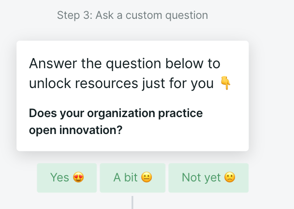Click the 'Answer the question below to' line

[125, 63]
